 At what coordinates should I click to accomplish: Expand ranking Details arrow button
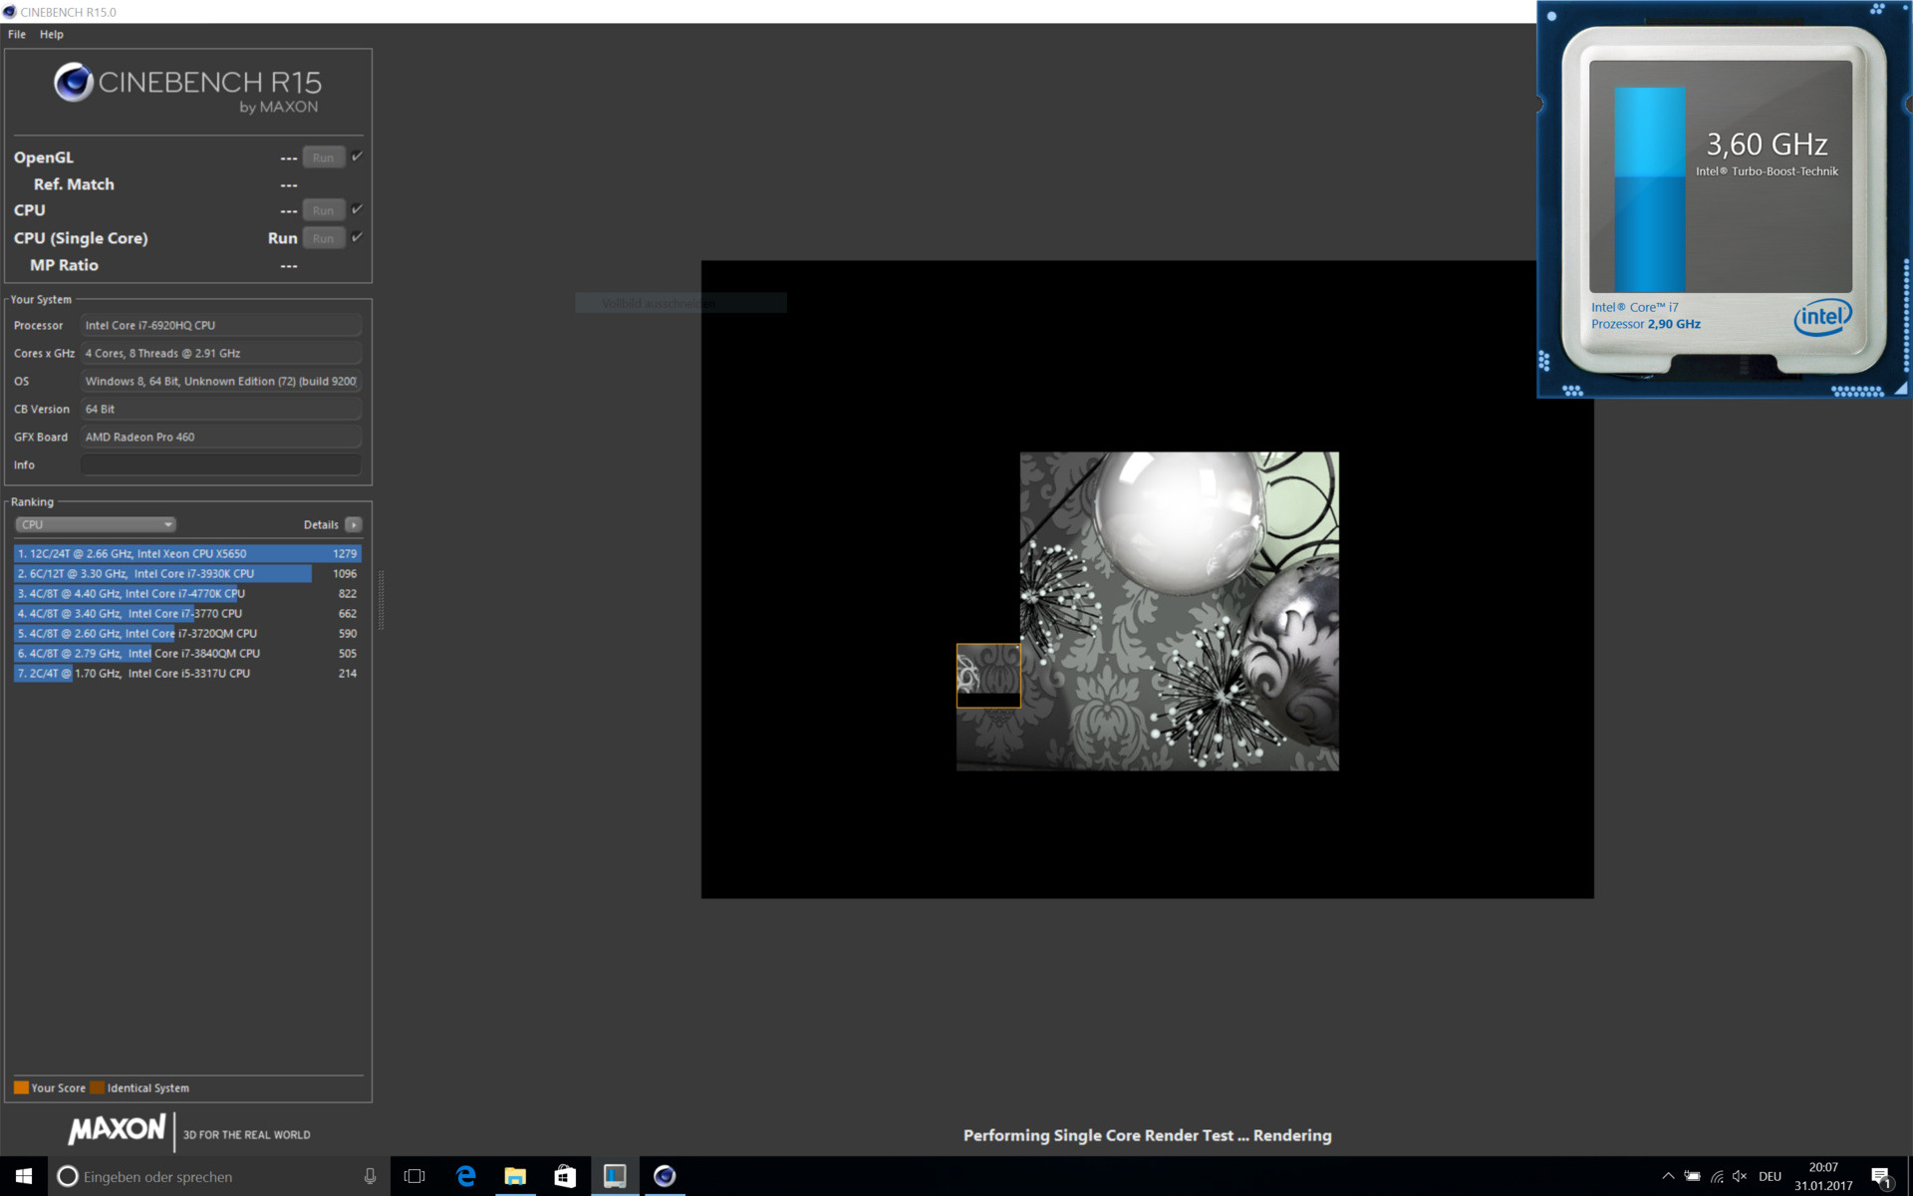354,524
